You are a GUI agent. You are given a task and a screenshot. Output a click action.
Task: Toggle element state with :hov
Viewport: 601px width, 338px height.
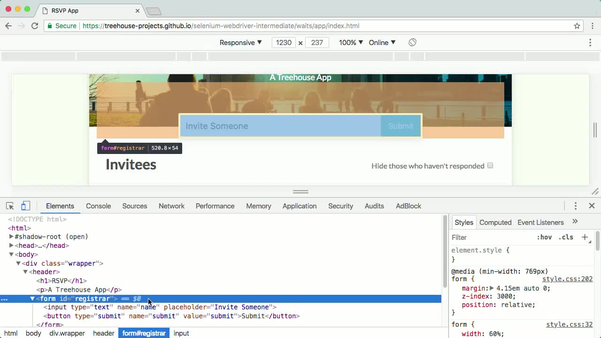545,237
